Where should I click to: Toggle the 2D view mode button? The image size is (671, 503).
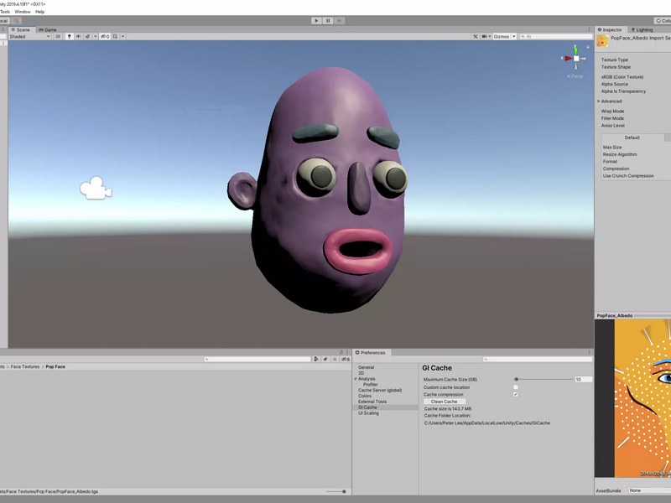58,37
